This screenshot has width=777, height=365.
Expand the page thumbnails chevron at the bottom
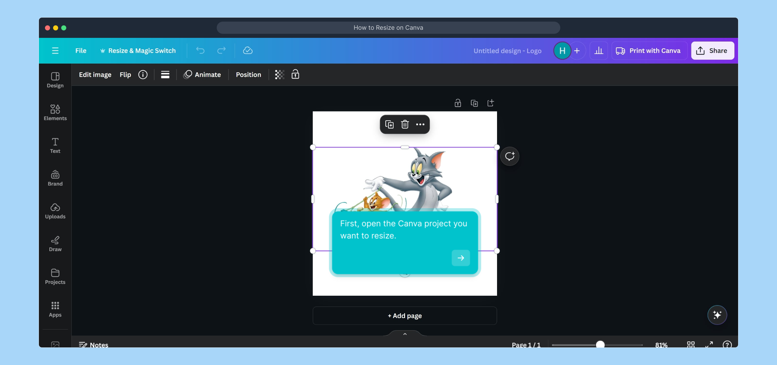coord(405,334)
